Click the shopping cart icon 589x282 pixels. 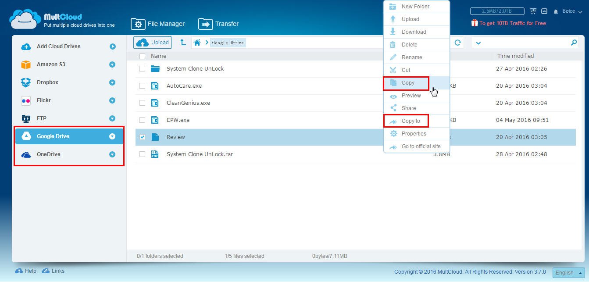533,11
